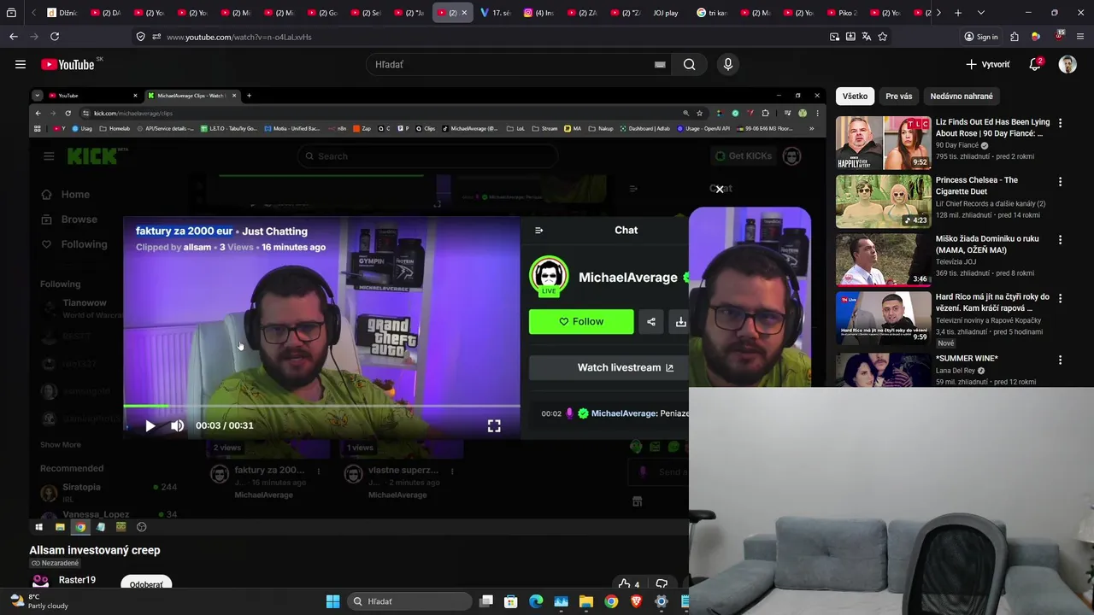Open the Liz Finds Out video thumbnail

(883, 143)
